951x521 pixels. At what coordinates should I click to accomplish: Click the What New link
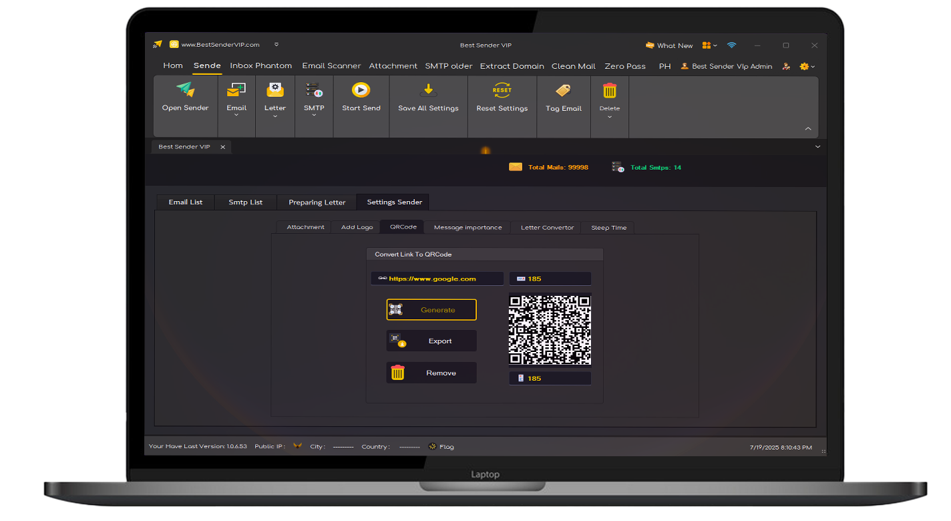click(675, 45)
